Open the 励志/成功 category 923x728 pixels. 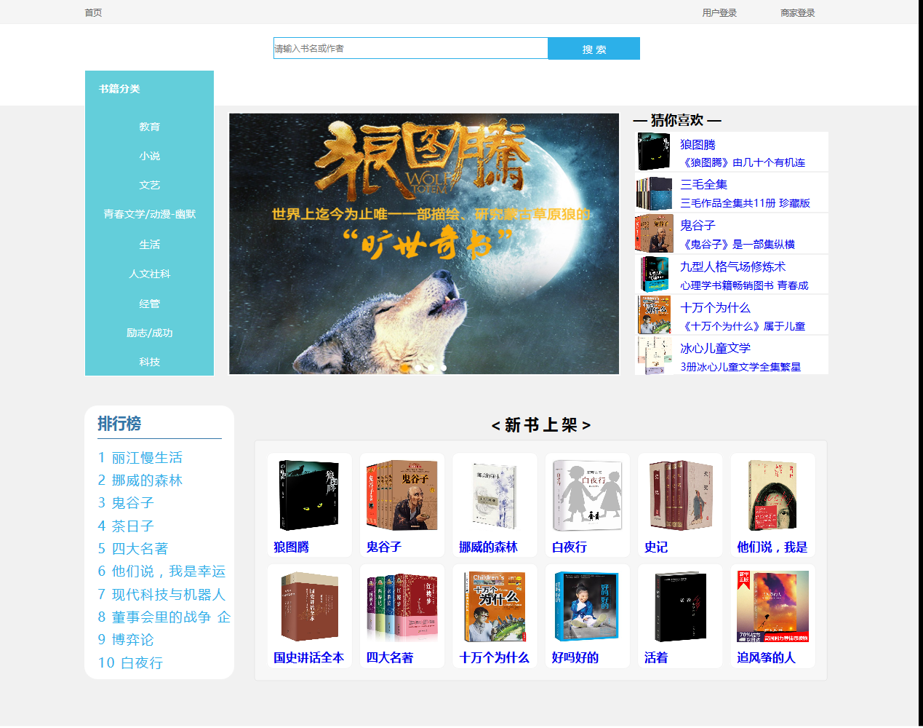pos(149,333)
